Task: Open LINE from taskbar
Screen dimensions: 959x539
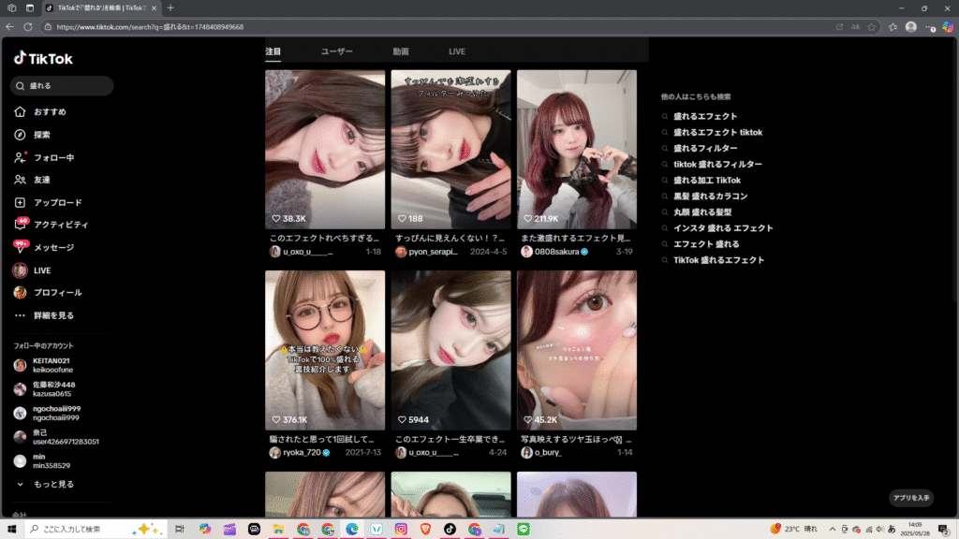Action: [x=523, y=530]
